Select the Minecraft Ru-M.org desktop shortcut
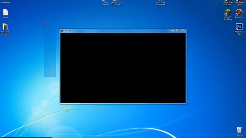The height and width of the screenshot is (138, 246). pos(228,14)
